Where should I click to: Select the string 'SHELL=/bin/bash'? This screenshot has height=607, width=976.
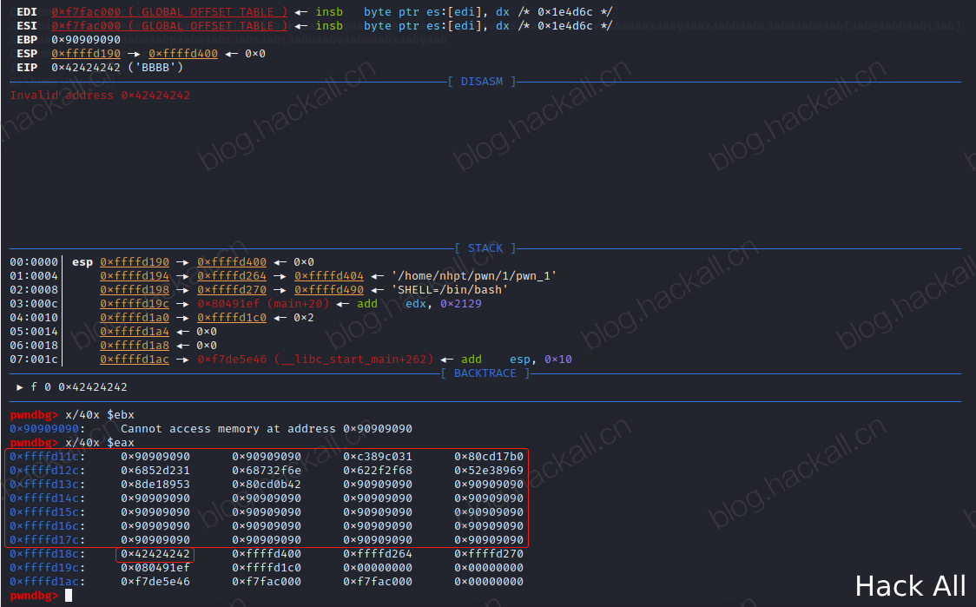point(450,289)
